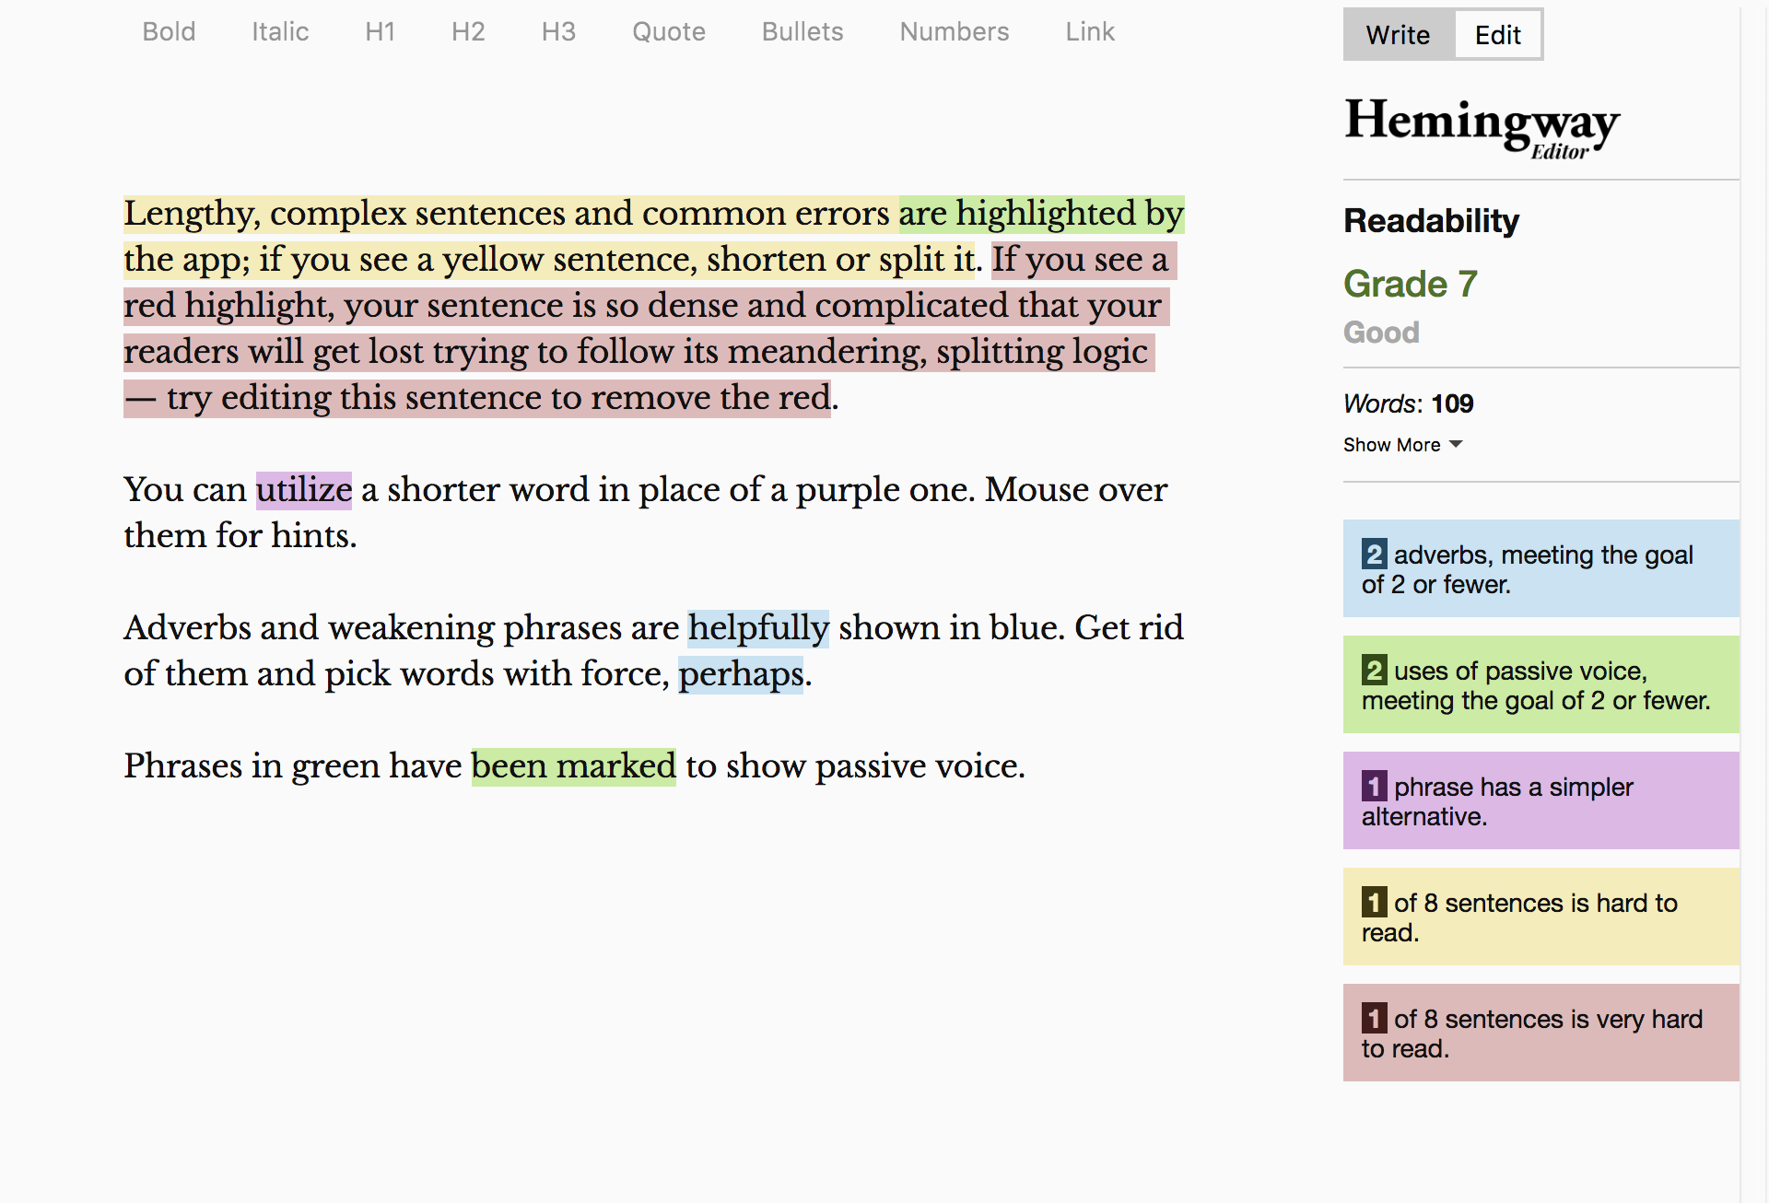Select the blue adverbs summary card

pyautogui.click(x=1540, y=568)
